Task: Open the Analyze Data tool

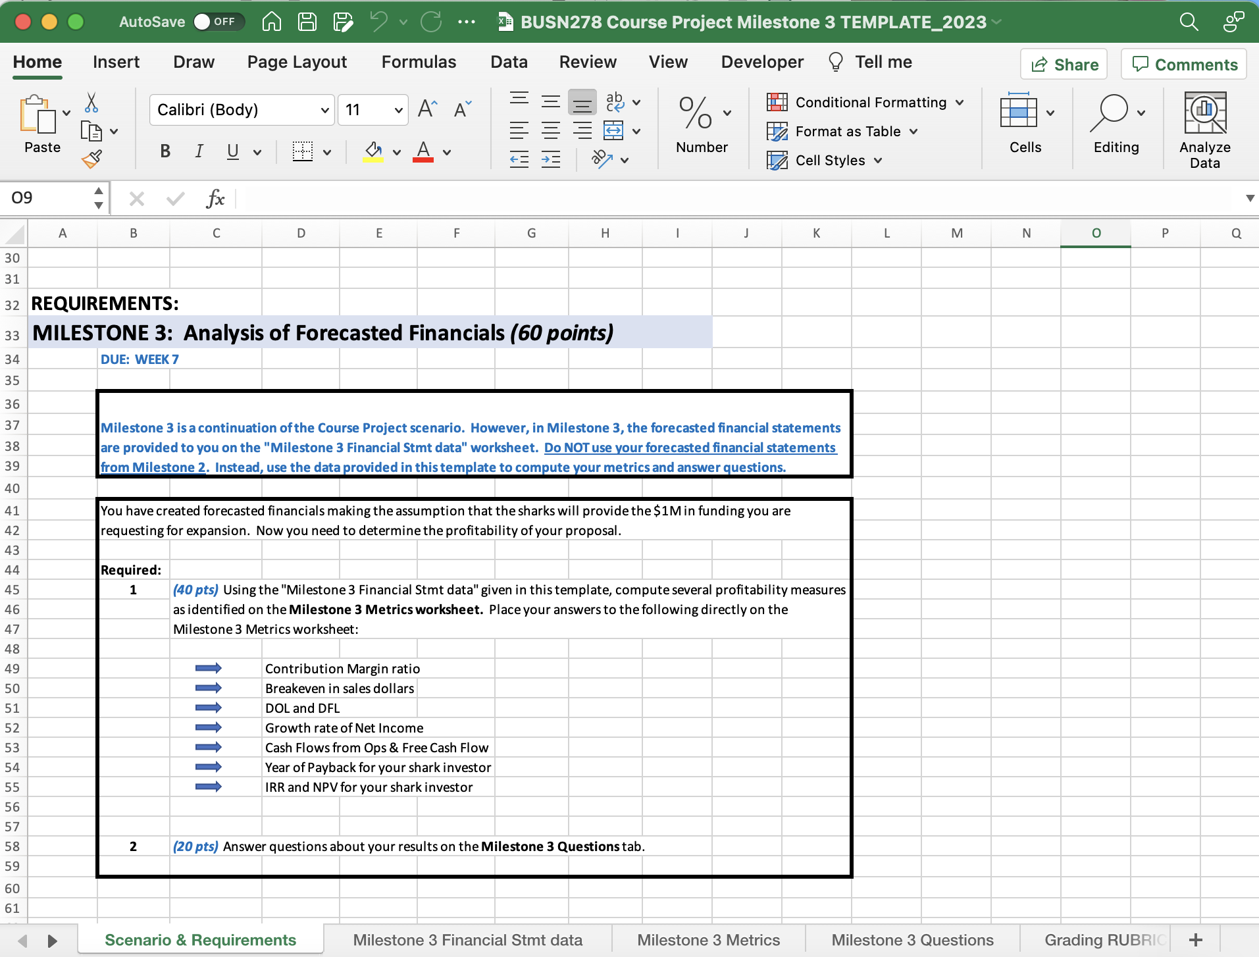Action: pos(1204,130)
